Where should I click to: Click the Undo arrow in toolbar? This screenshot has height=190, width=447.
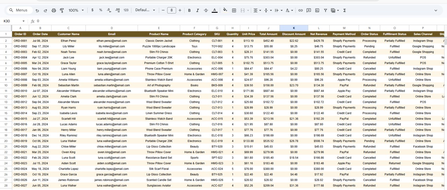(37, 10)
